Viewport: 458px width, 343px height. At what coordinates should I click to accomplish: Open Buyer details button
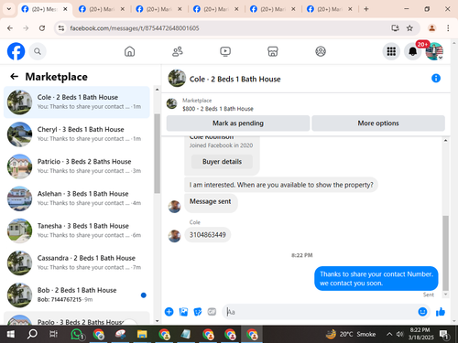222,162
